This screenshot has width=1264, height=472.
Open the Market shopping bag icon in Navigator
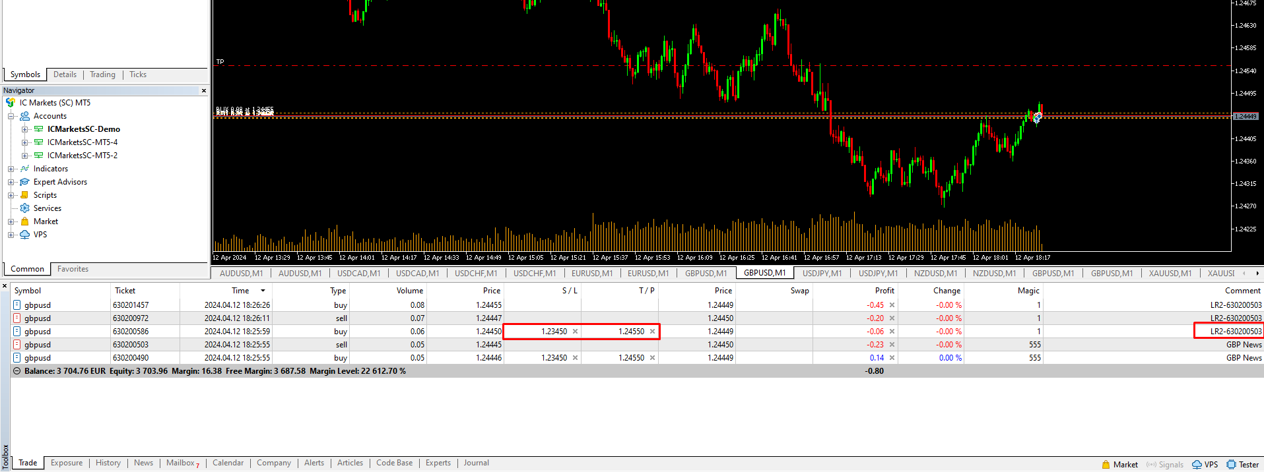[x=25, y=221]
